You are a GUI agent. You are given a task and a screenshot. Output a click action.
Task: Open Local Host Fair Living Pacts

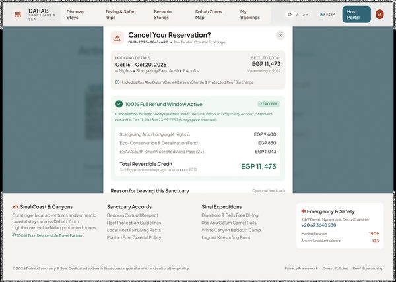(x=134, y=230)
